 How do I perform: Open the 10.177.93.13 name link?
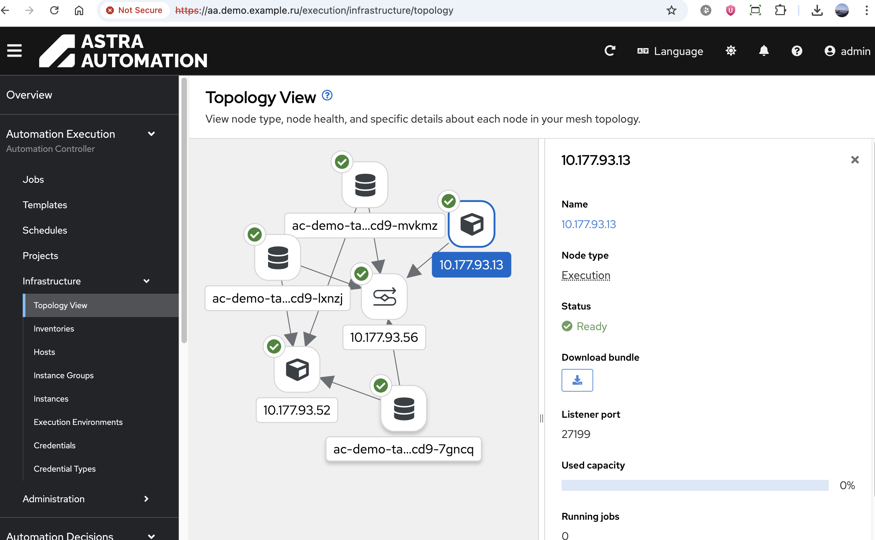(588, 224)
